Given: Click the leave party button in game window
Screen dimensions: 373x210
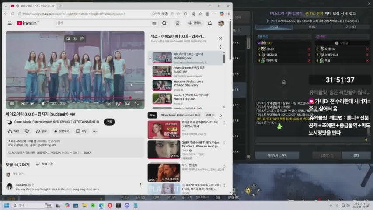Looking at the screenshot, I should pos(277,155).
